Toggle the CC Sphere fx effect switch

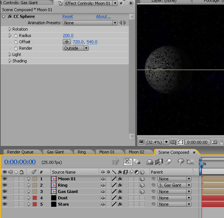point(10,17)
